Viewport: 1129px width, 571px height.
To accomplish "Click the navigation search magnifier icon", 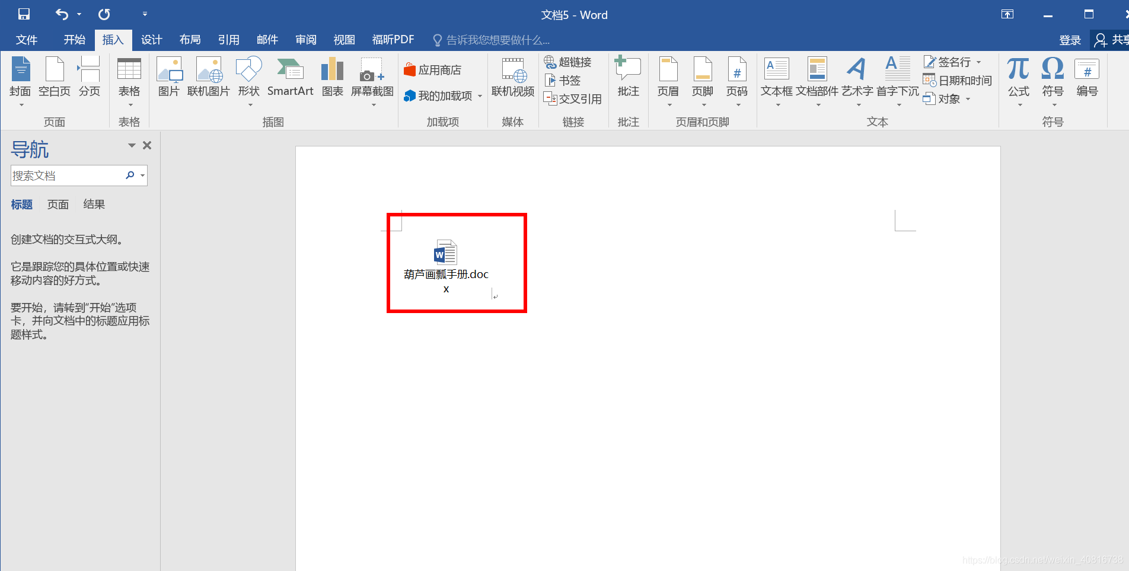I will tap(130, 175).
